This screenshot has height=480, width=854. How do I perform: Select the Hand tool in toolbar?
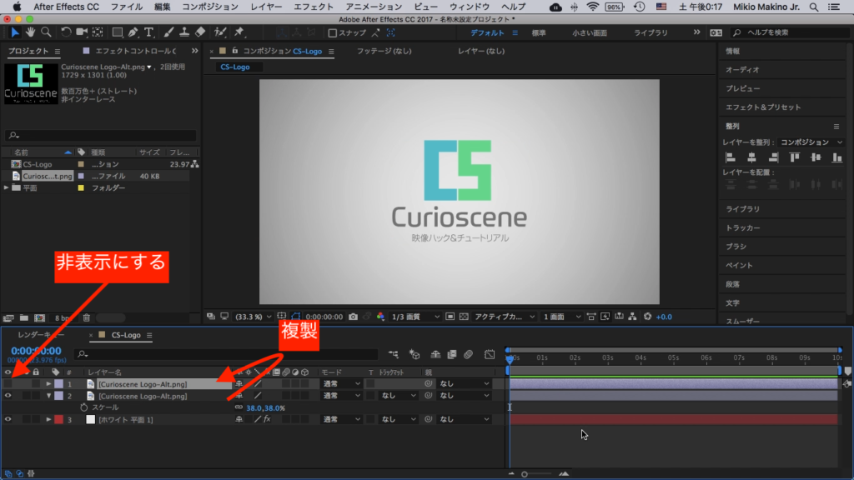[x=29, y=32]
